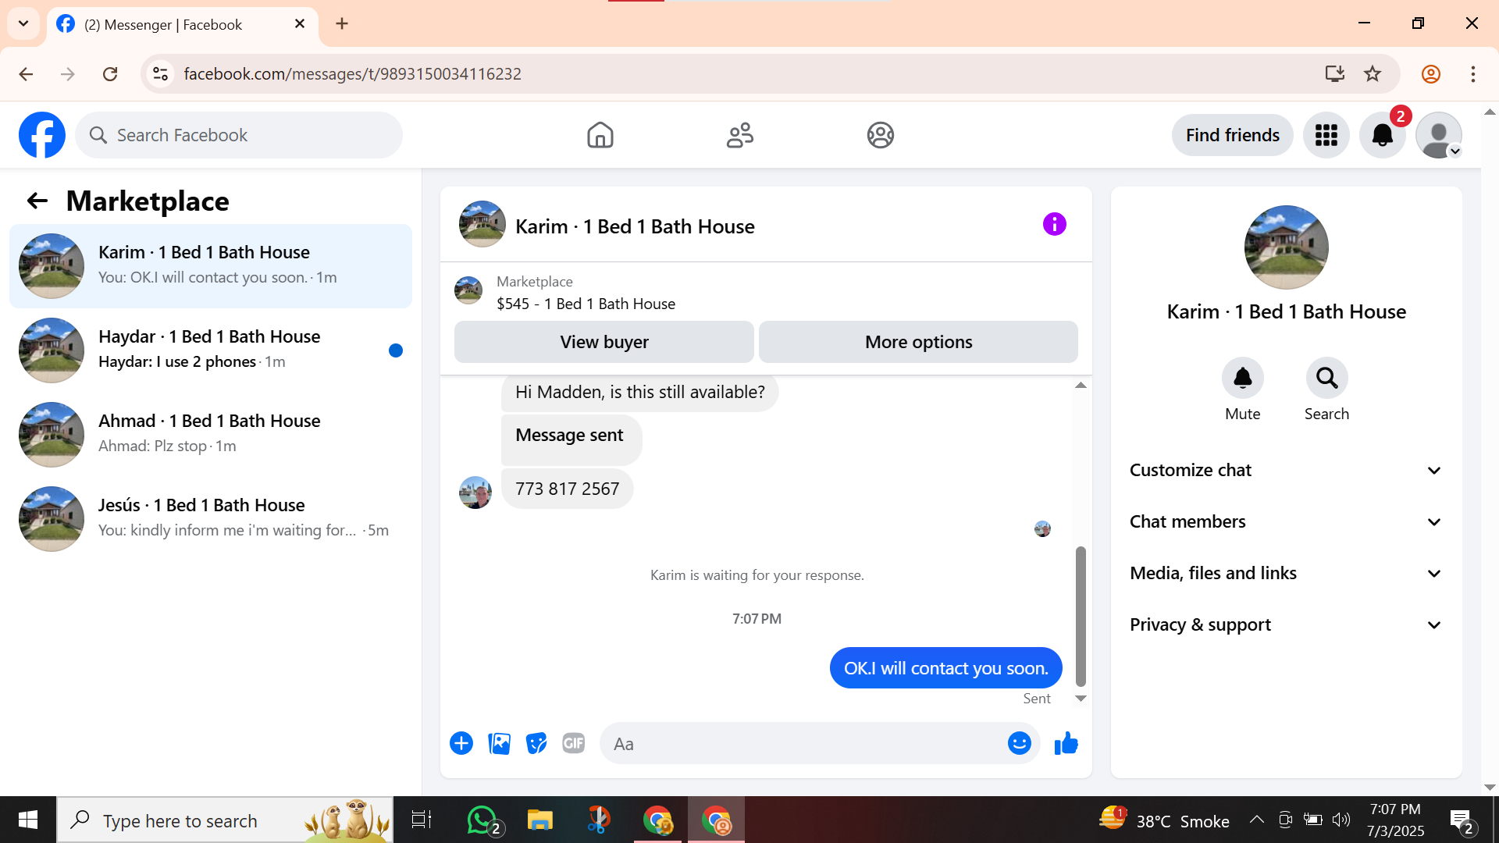Expand Privacy & support section

point(1286,624)
